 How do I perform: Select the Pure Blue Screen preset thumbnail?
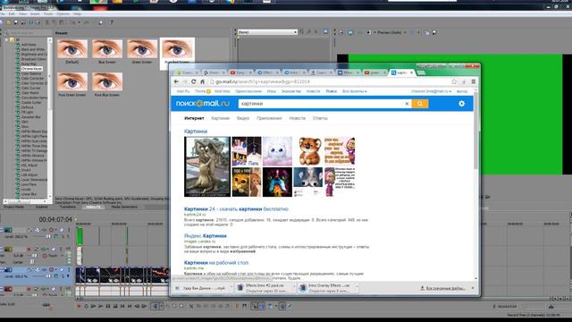click(x=107, y=81)
